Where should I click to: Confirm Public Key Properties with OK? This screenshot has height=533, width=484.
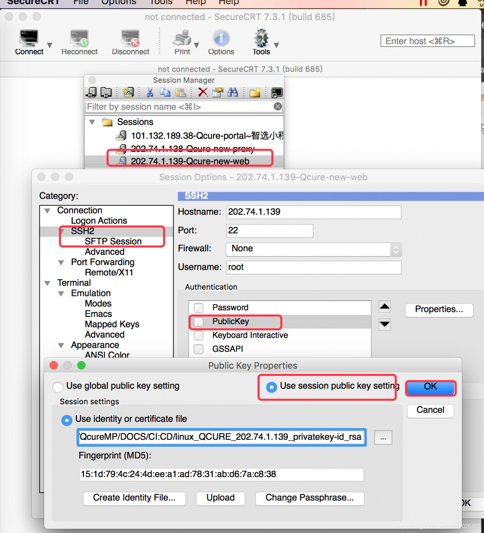click(x=430, y=387)
